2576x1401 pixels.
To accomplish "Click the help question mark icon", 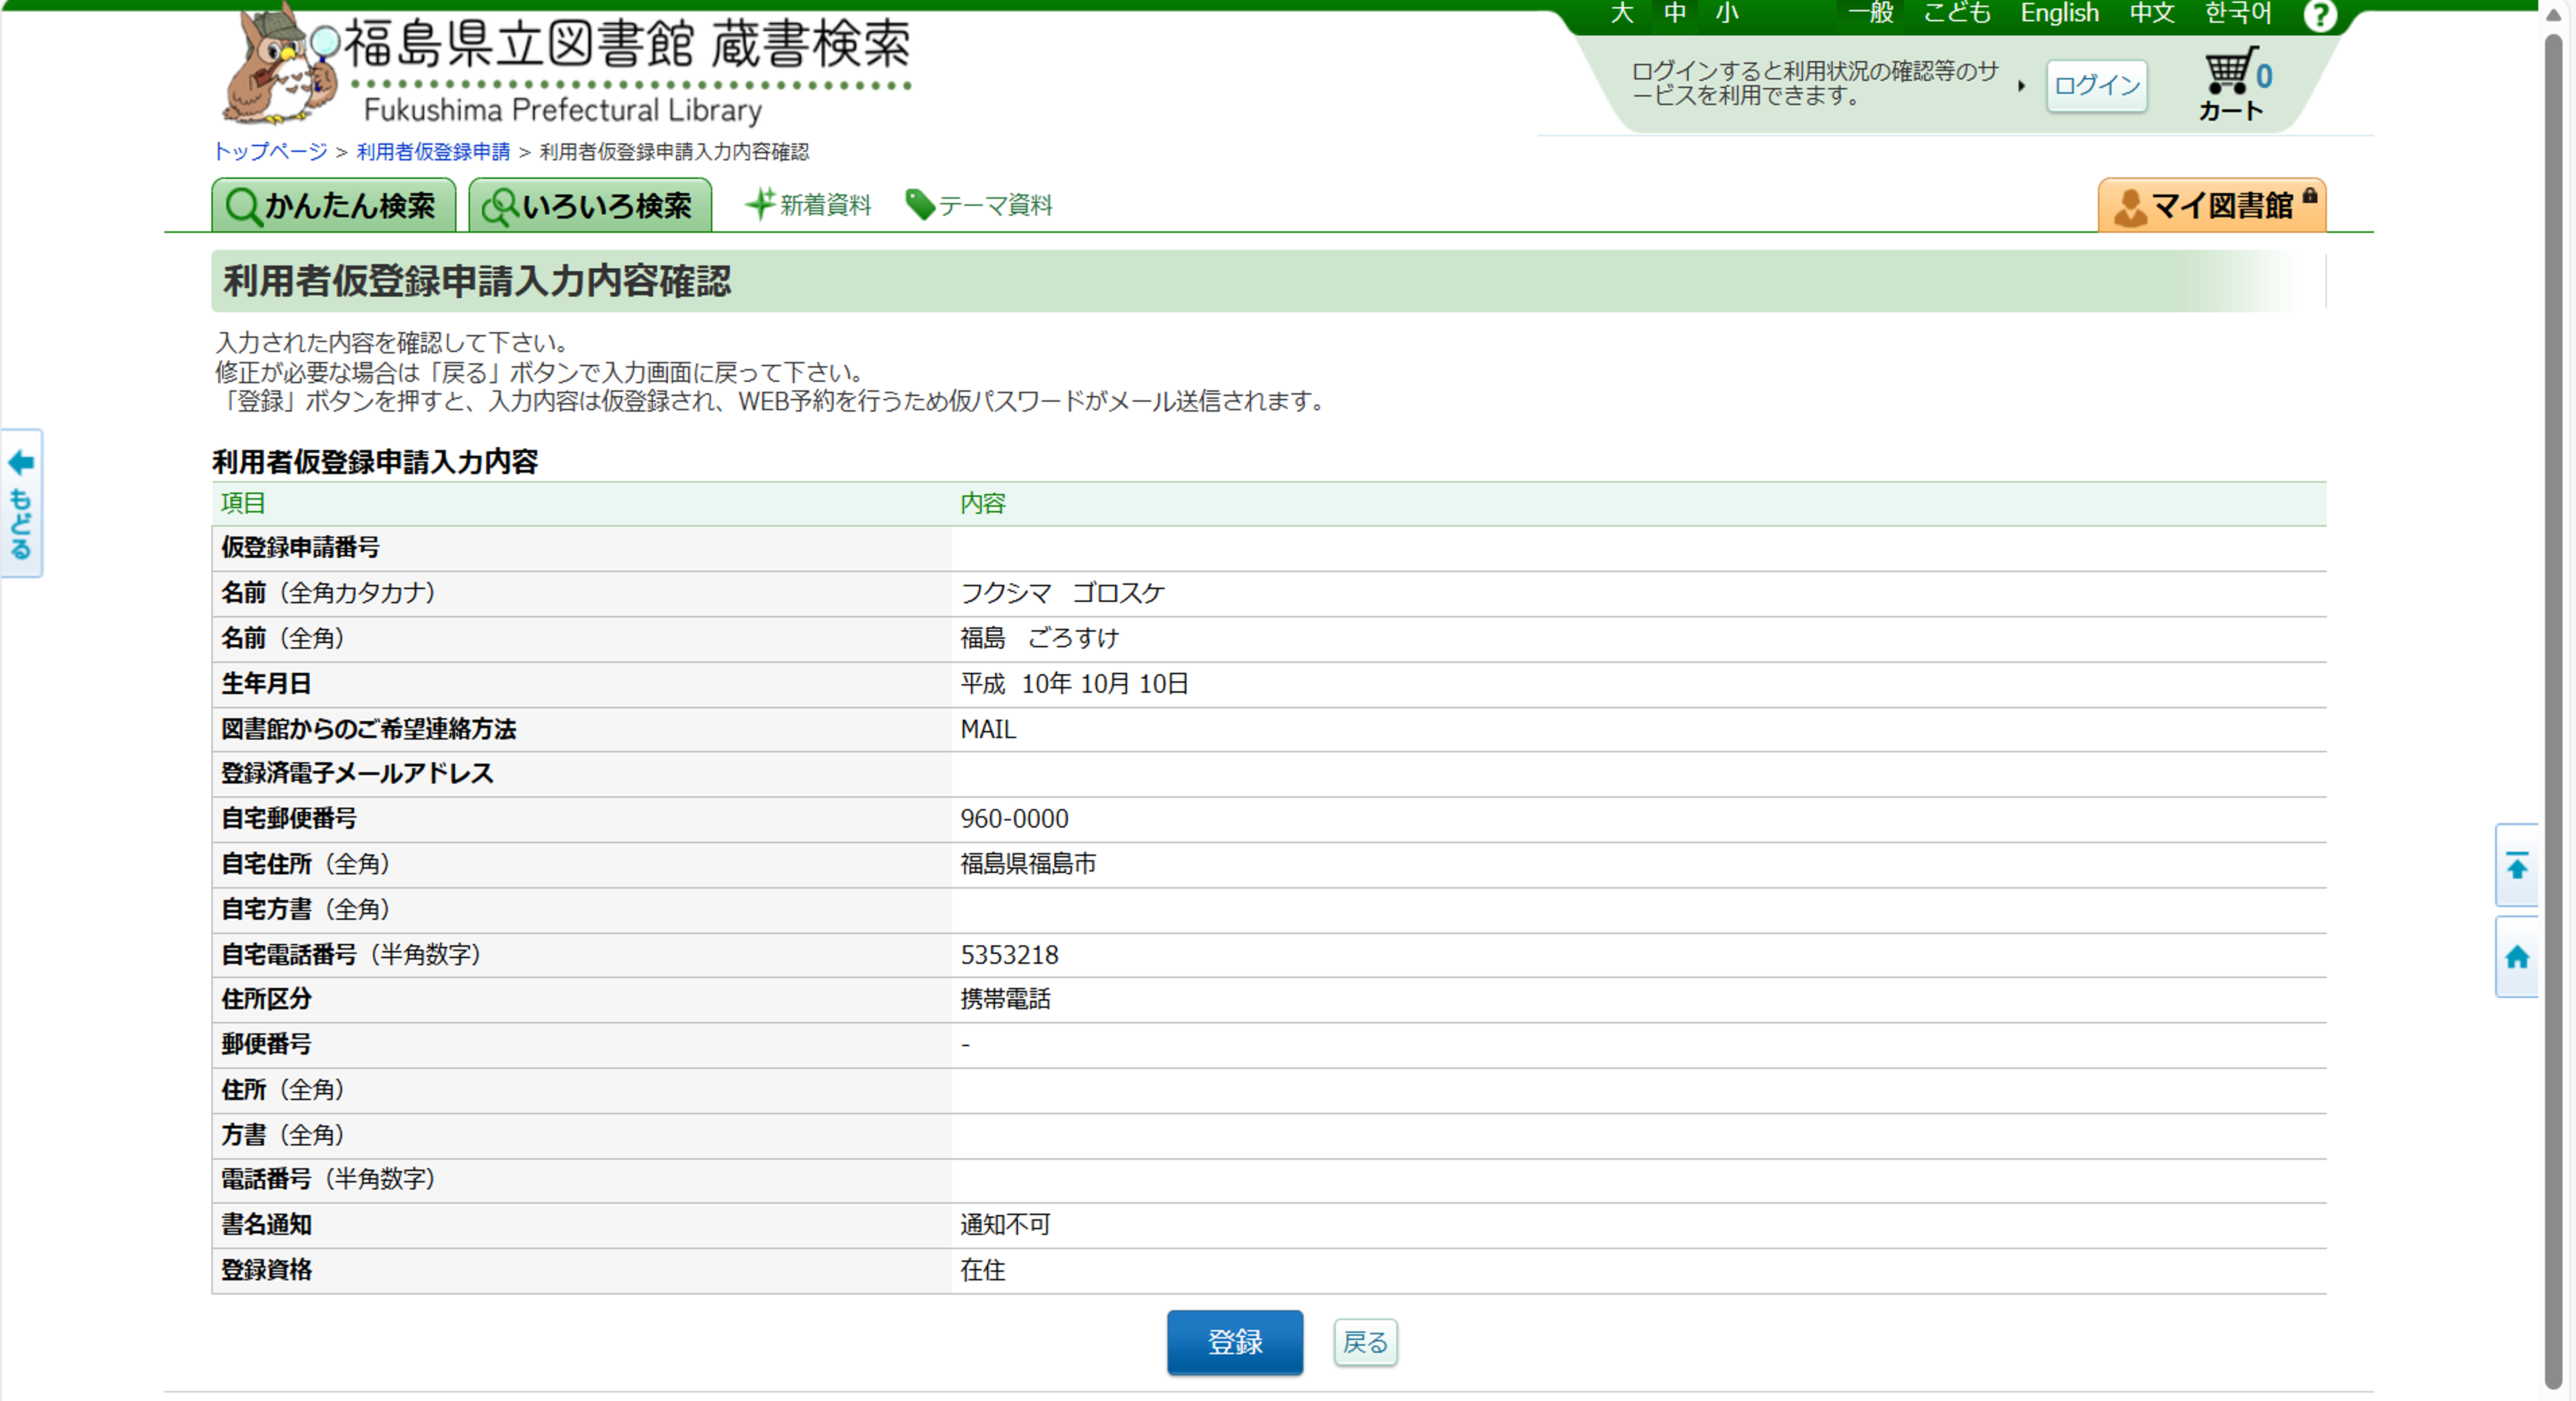I will coord(2319,16).
